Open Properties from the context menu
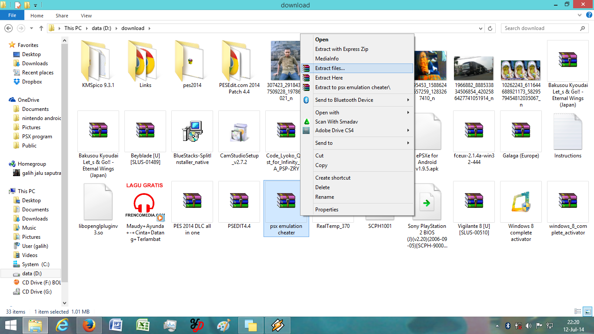This screenshot has height=334, width=594. pos(357,210)
